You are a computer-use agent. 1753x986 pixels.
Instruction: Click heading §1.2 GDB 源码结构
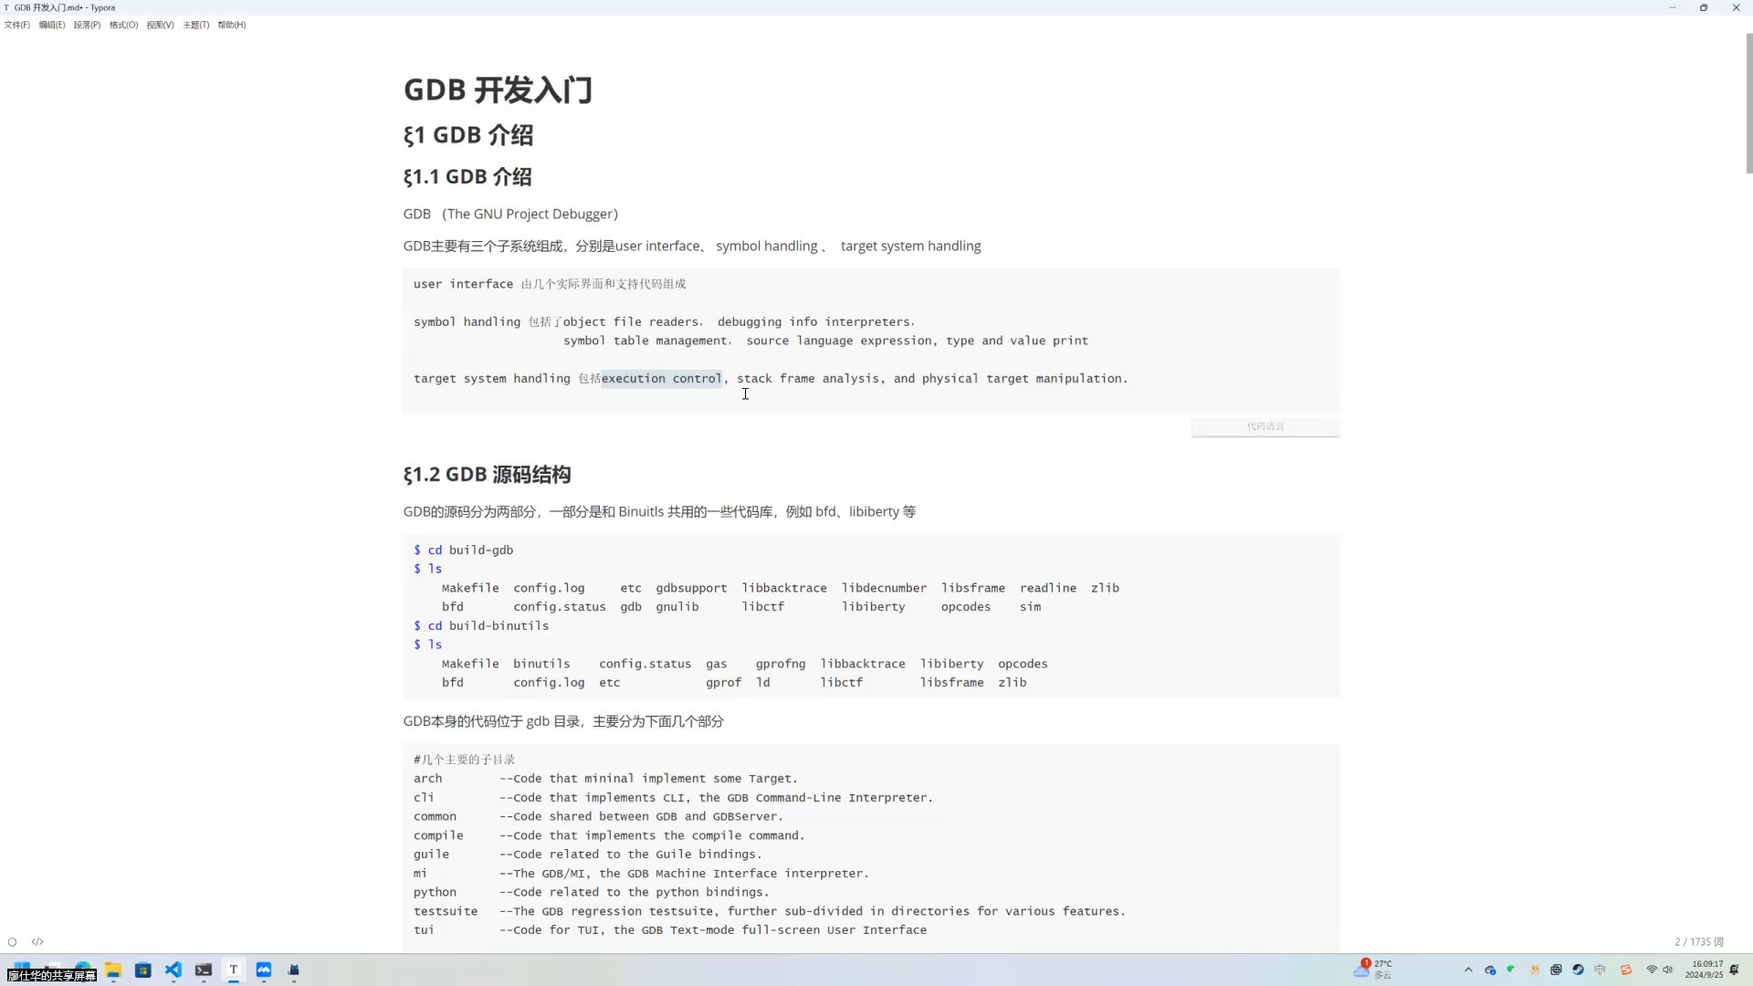(488, 474)
